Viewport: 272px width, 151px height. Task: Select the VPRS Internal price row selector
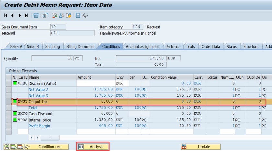pyautogui.click(x=8, y=120)
